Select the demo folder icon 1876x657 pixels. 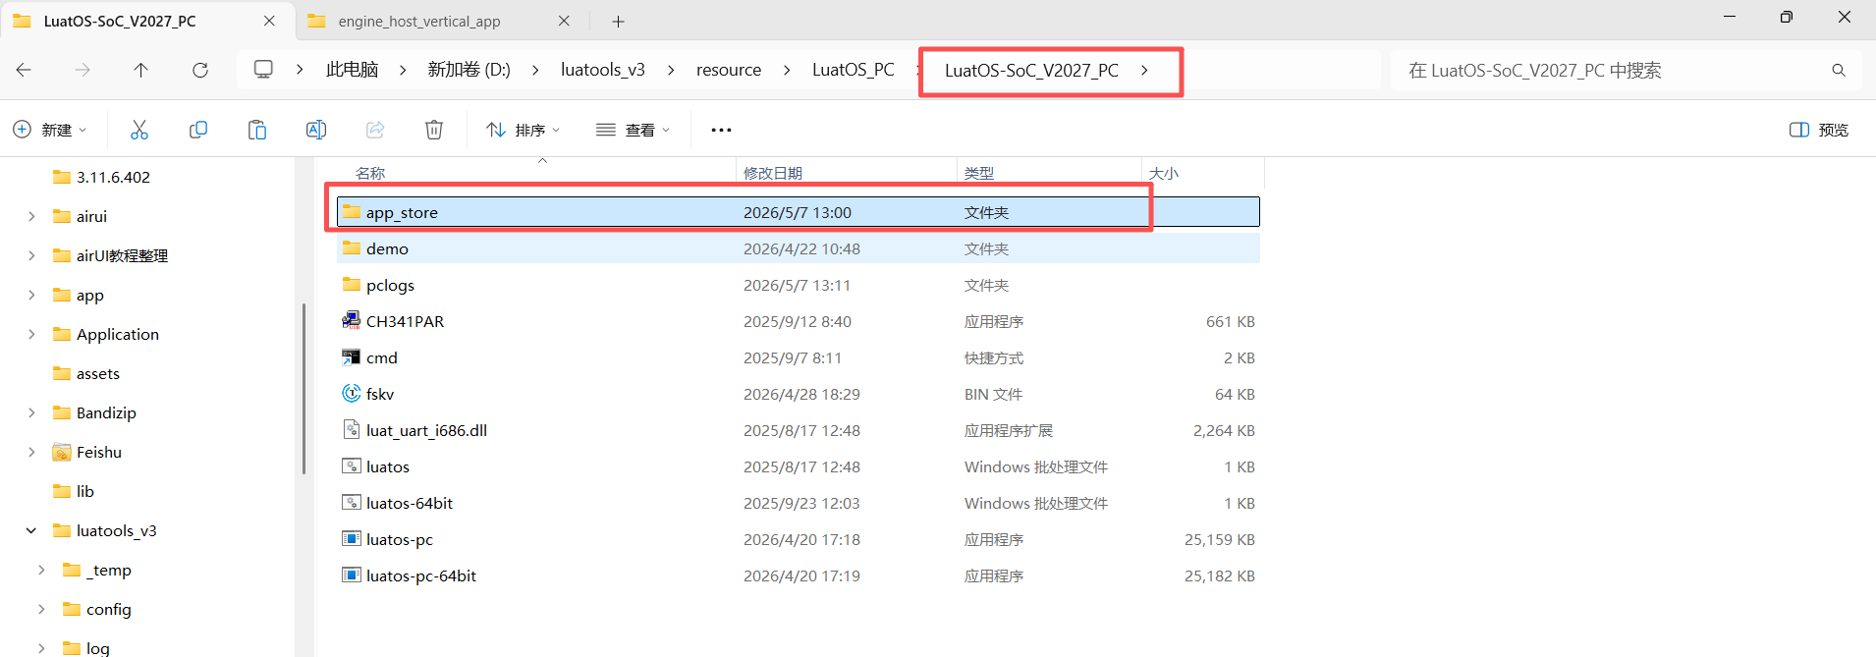351,248
